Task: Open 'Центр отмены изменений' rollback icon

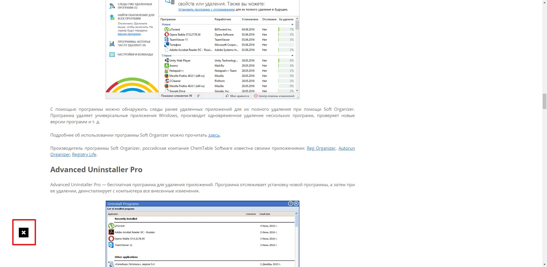Action: (256, 96)
